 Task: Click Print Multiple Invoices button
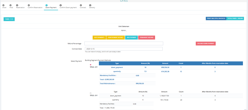(x=216, y=18)
